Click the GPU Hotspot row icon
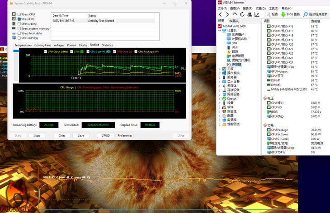Image resolution: width=330 pixels, height=213 pixels. (x=269, y=71)
